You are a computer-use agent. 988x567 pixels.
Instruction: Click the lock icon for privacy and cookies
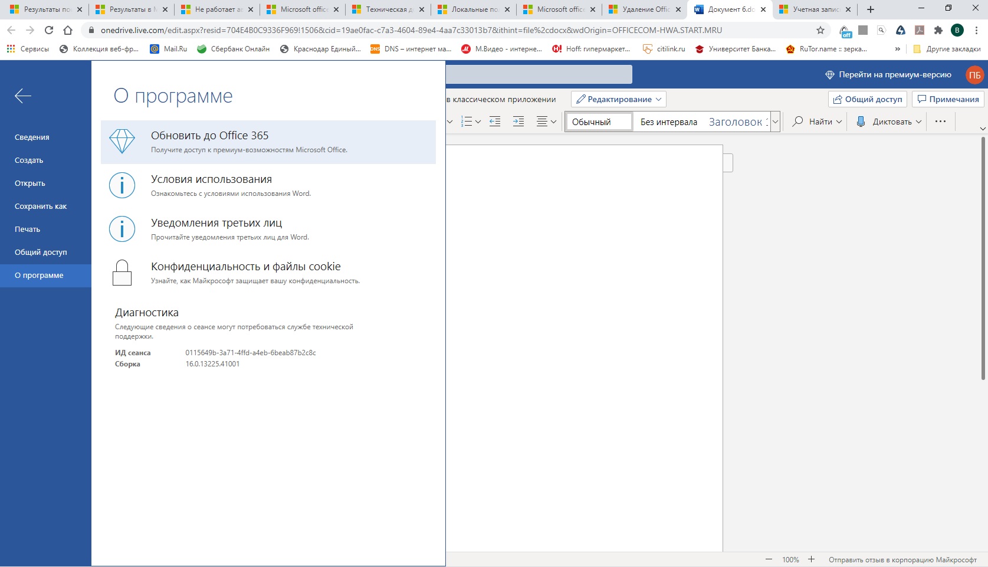click(x=122, y=273)
